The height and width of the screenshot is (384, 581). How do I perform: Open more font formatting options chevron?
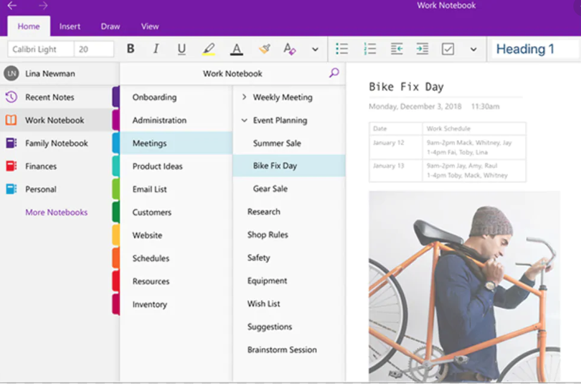tap(315, 49)
